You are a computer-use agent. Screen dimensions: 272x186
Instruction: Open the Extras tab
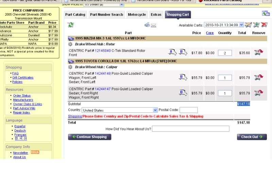pyautogui.click(x=156, y=15)
